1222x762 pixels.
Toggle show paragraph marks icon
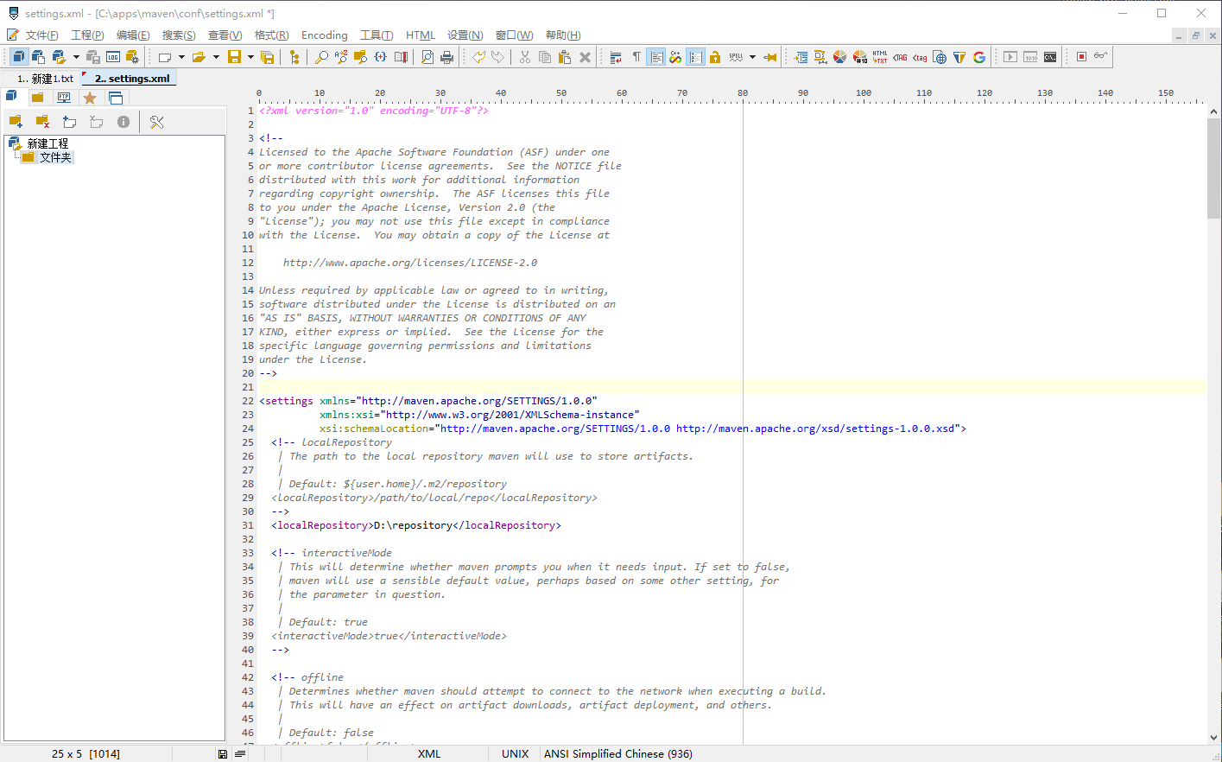point(636,57)
